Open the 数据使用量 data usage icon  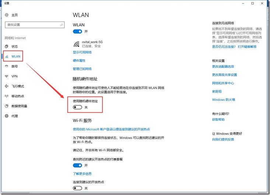7,106
